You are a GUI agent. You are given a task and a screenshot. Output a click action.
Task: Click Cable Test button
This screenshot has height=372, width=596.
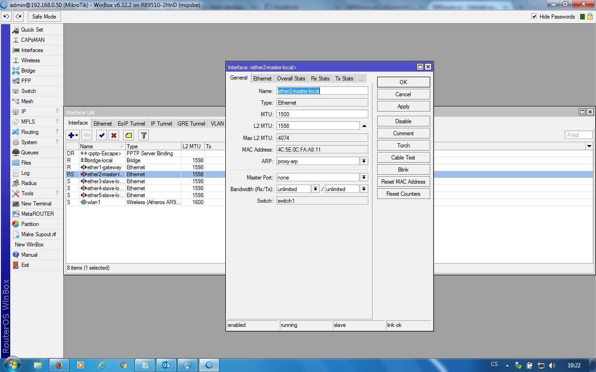coord(403,158)
